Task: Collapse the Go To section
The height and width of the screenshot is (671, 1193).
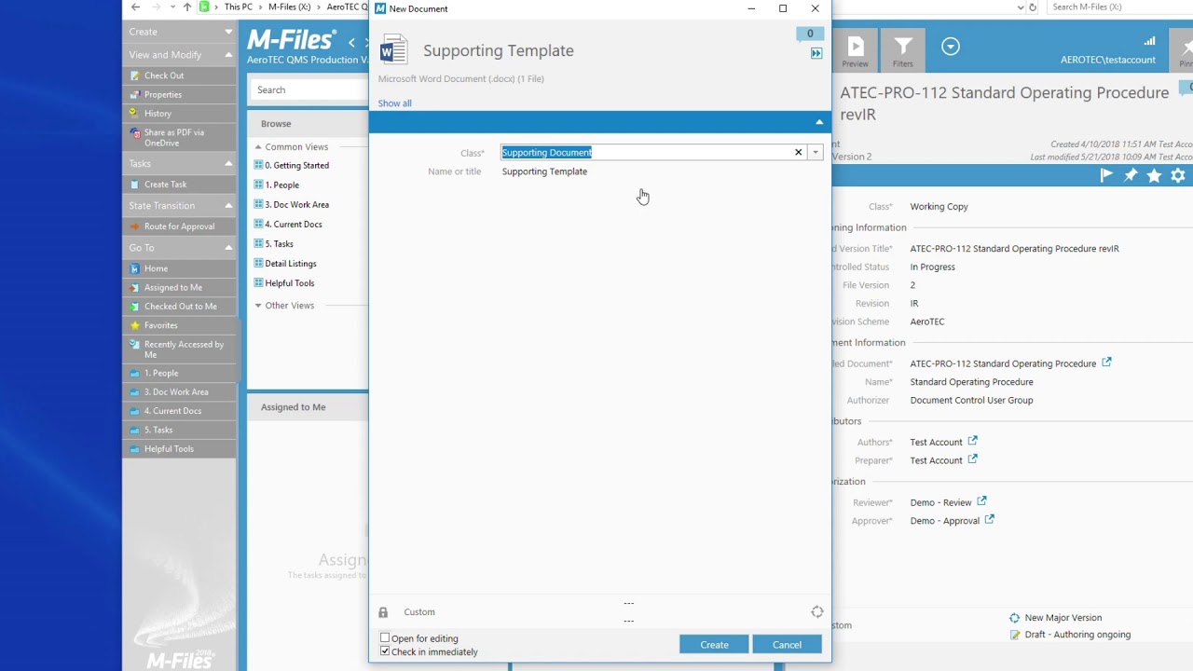Action: (x=228, y=248)
